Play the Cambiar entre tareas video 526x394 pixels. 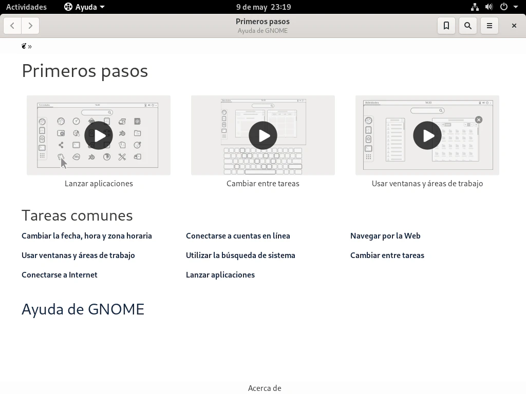tap(263, 135)
